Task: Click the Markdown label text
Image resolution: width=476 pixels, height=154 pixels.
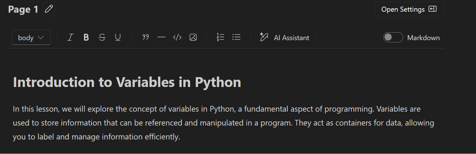Action: click(423, 38)
